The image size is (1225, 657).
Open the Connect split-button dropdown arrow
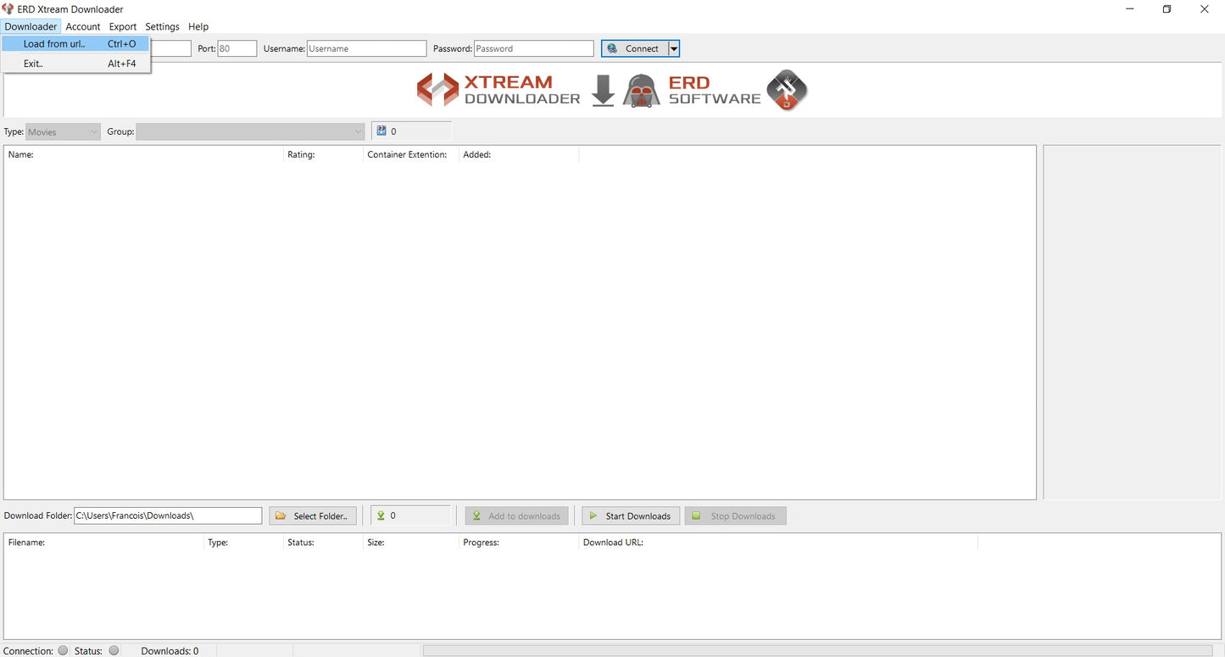tap(674, 48)
